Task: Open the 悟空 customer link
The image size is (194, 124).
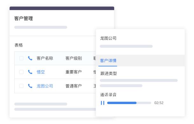Action: 41,72
